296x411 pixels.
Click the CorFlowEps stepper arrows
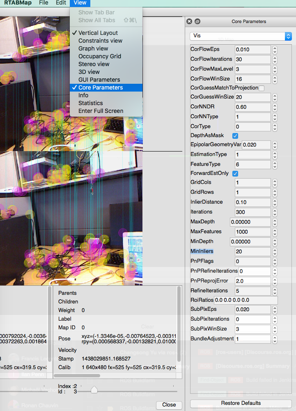click(x=275, y=50)
